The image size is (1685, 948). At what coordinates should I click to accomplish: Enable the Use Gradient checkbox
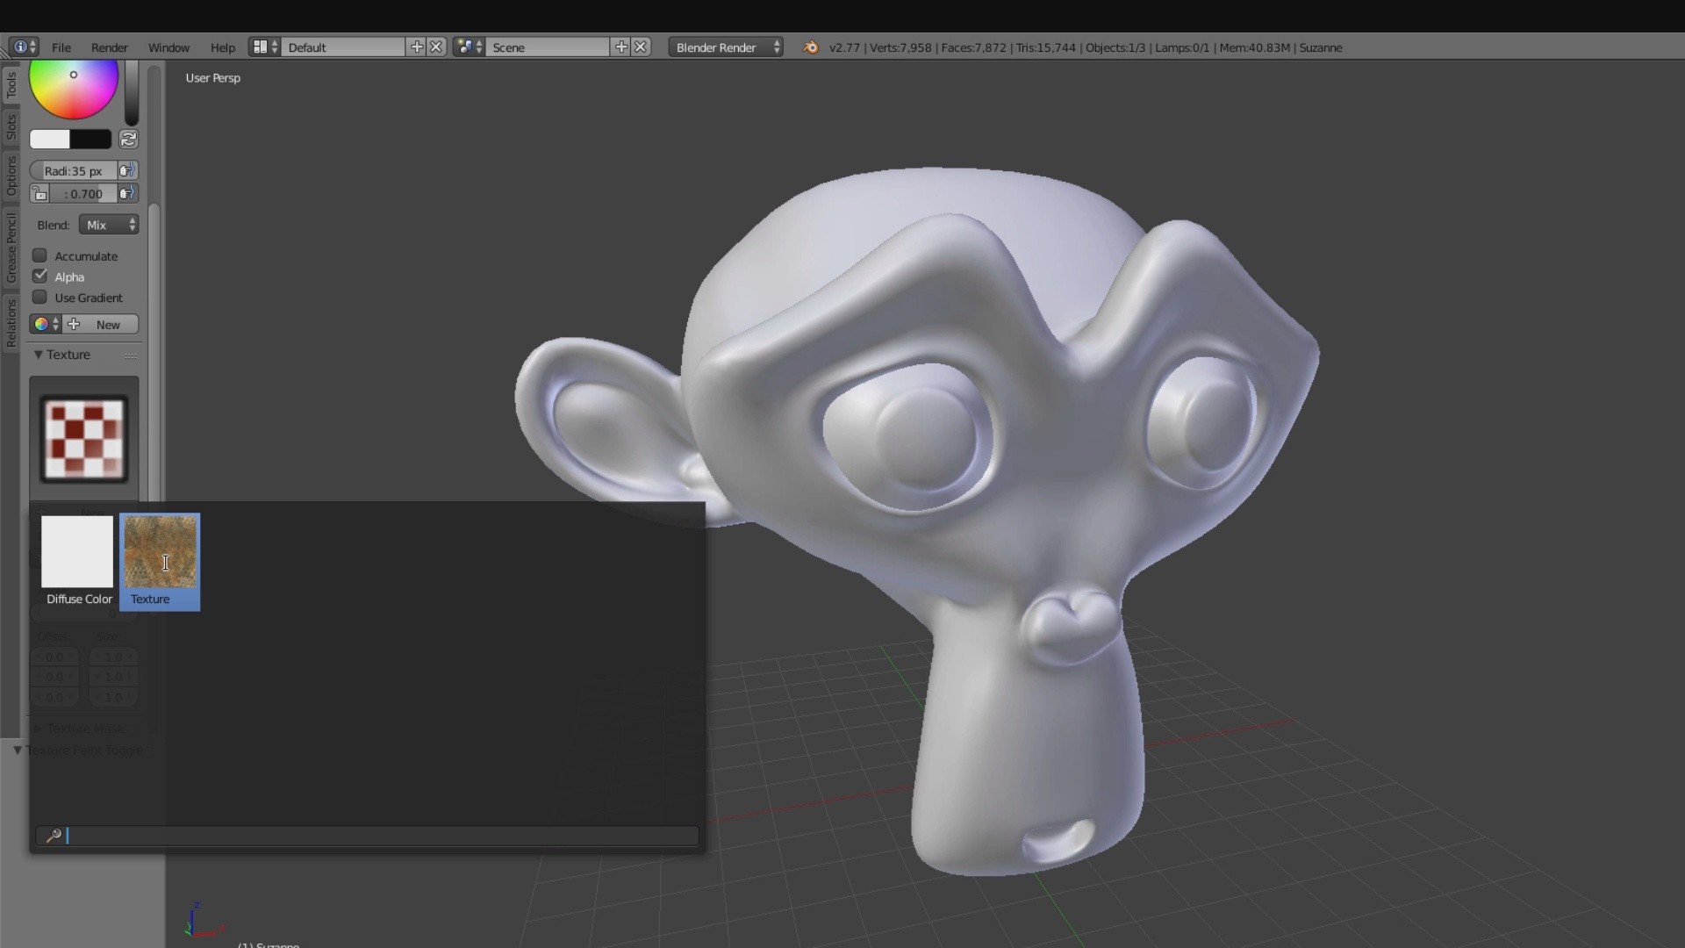click(39, 298)
